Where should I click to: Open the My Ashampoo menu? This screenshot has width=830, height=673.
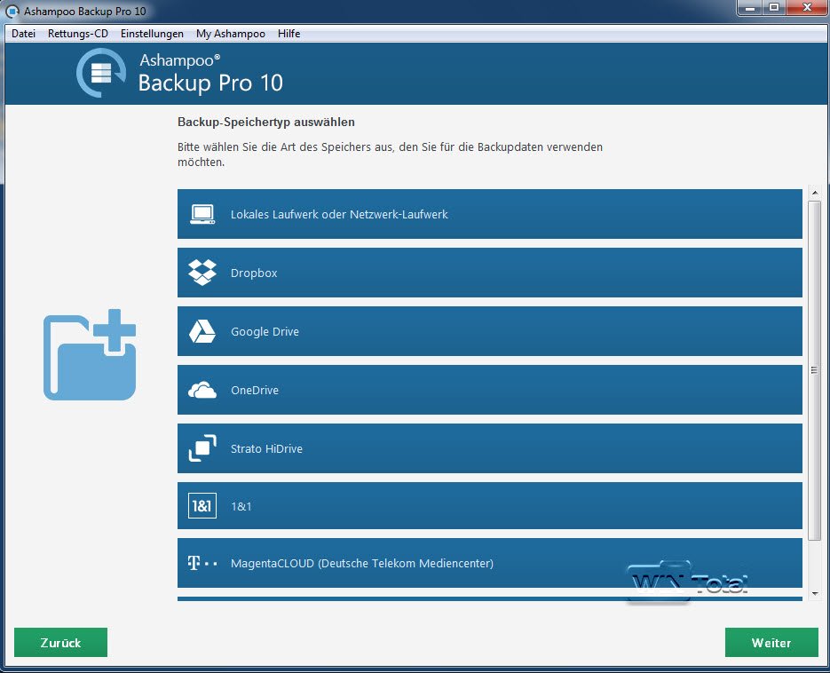point(230,34)
